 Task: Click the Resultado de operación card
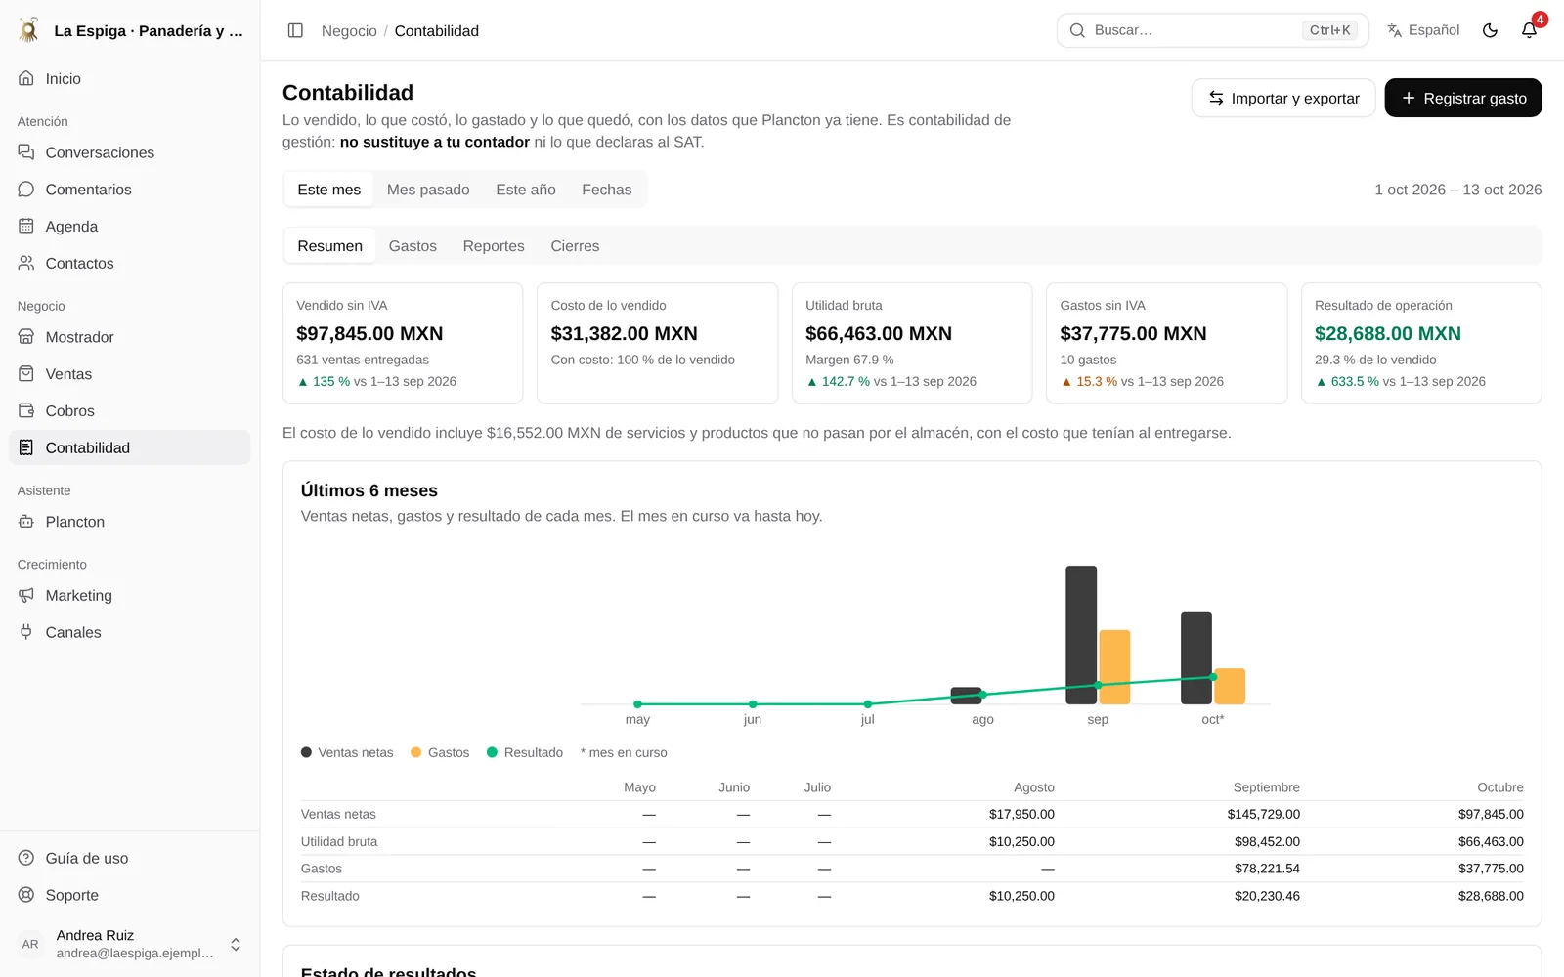point(1421,343)
